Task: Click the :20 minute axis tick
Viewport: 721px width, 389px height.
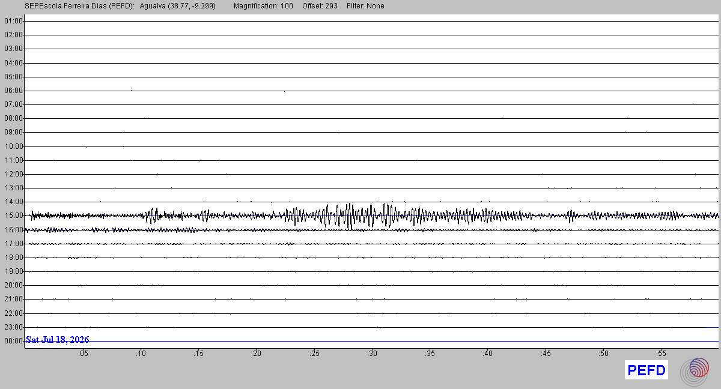Action: point(256,354)
